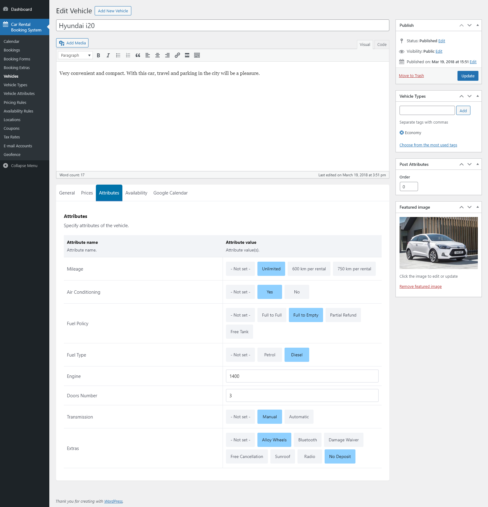Screen dimensions: 488x507
Task: Click the Doors Number field
Action: [302, 395]
